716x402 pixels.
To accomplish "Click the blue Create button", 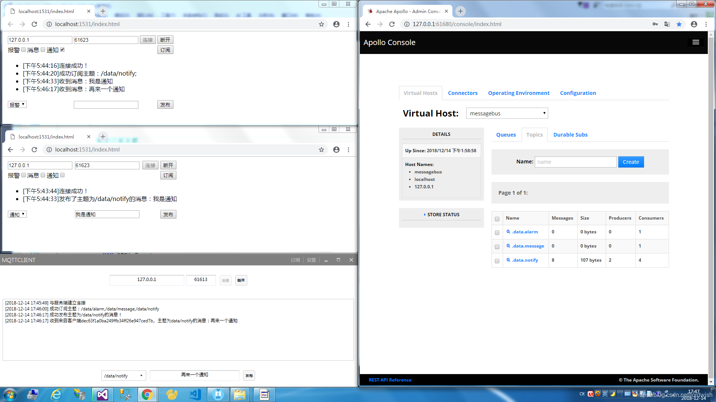I will (x=631, y=162).
